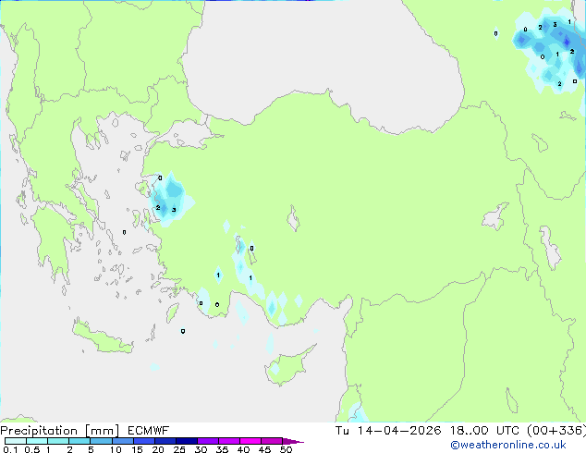
Task: Pick the 0.1–0.5 mm palest legend swatch
Action: click(16, 441)
